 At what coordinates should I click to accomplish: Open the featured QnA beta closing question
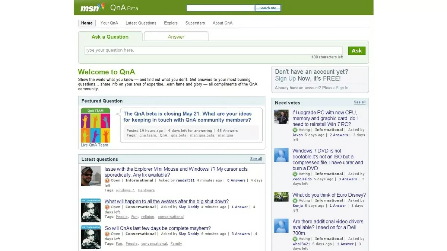tap(187, 117)
